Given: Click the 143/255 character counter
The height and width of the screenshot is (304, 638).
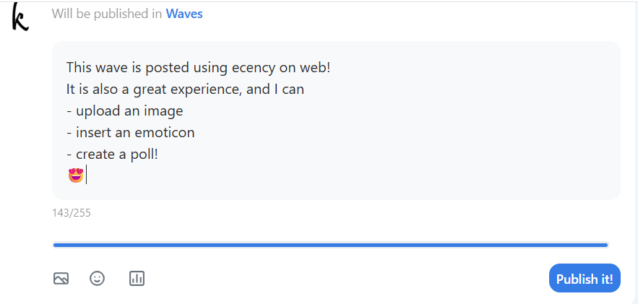Looking at the screenshot, I should 72,213.
